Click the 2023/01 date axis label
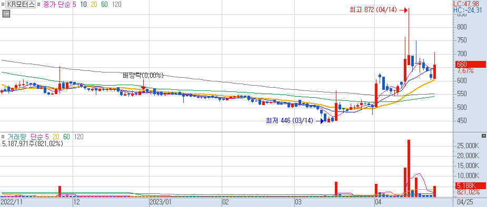487x207 pixels. pyautogui.click(x=161, y=202)
